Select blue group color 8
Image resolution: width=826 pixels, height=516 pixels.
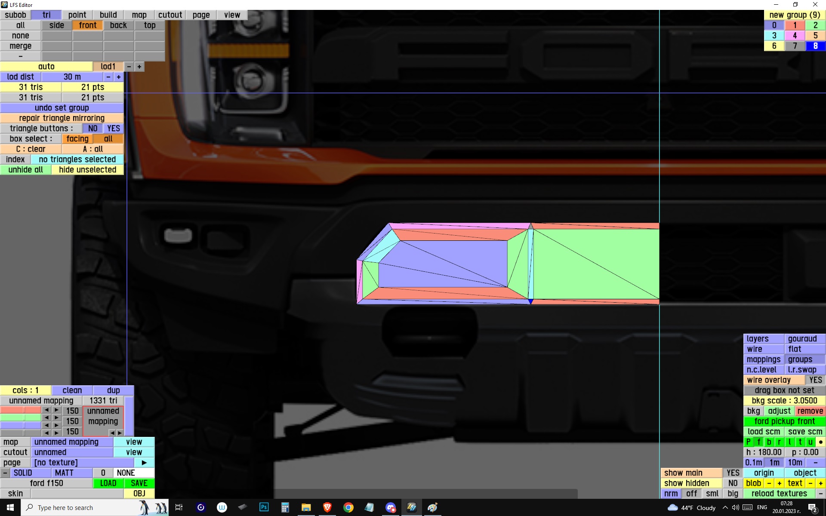click(x=815, y=46)
